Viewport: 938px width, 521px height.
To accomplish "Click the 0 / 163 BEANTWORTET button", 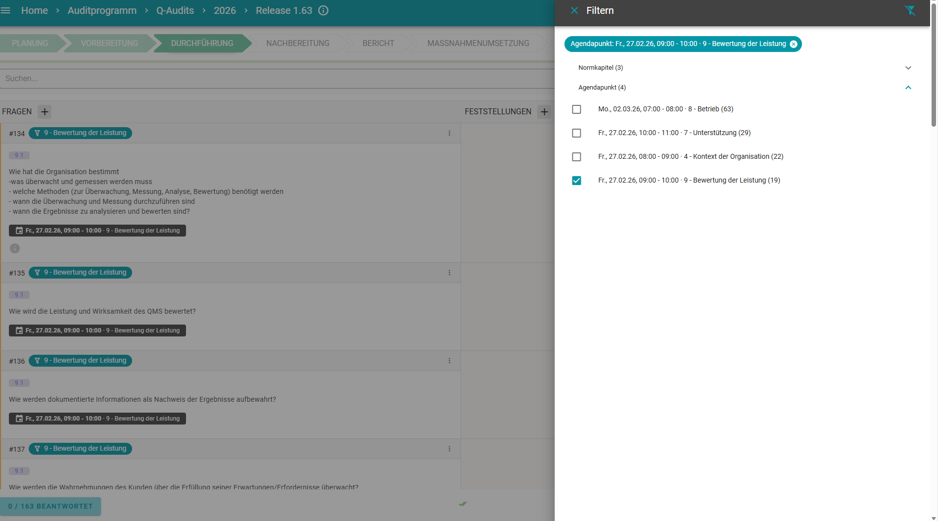I will pyautogui.click(x=50, y=506).
